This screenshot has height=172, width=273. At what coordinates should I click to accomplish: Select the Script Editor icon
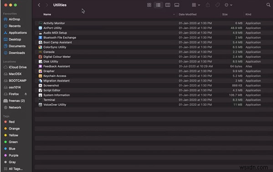pos(40,90)
